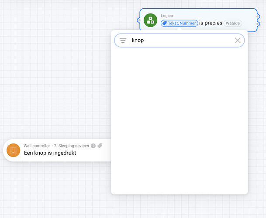This screenshot has width=266, height=218.
Task: Click the tag icon on Wall controller card
Action: click(100, 146)
